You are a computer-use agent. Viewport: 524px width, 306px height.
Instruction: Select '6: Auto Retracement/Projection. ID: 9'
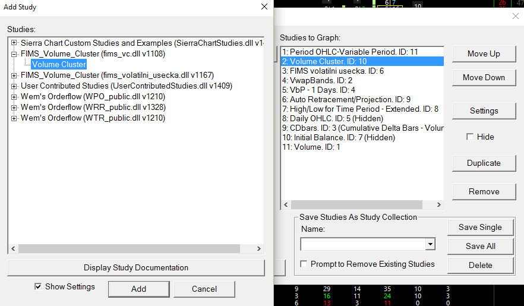tap(362, 100)
